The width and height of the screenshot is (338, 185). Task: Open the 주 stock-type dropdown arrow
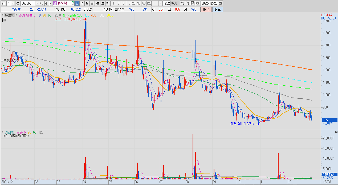(x=13, y=3)
